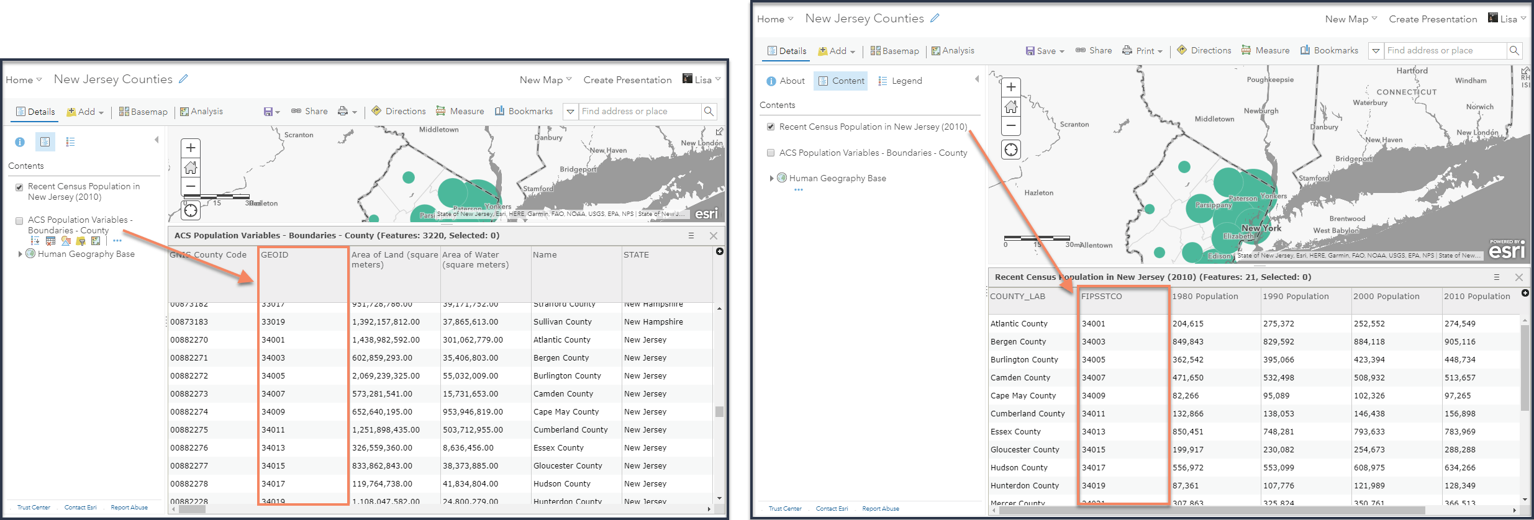This screenshot has height=520, width=1534.
Task: Open table options menu in Recent Census table
Action: tap(1497, 277)
